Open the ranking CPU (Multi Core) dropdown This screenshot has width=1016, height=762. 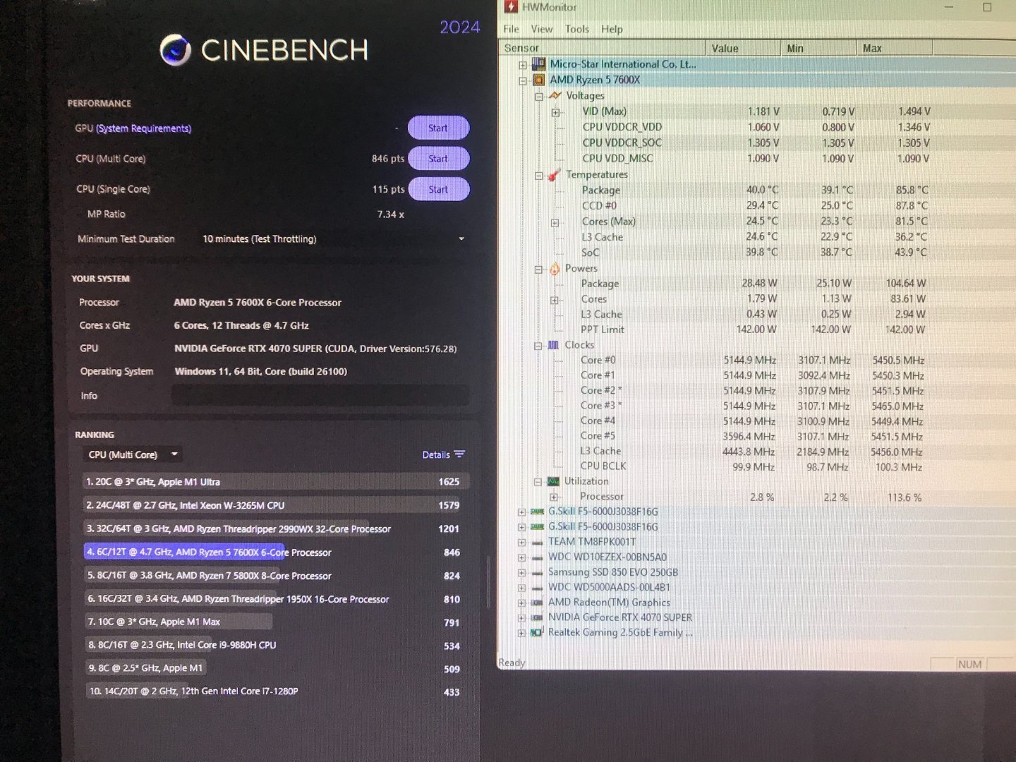(133, 454)
